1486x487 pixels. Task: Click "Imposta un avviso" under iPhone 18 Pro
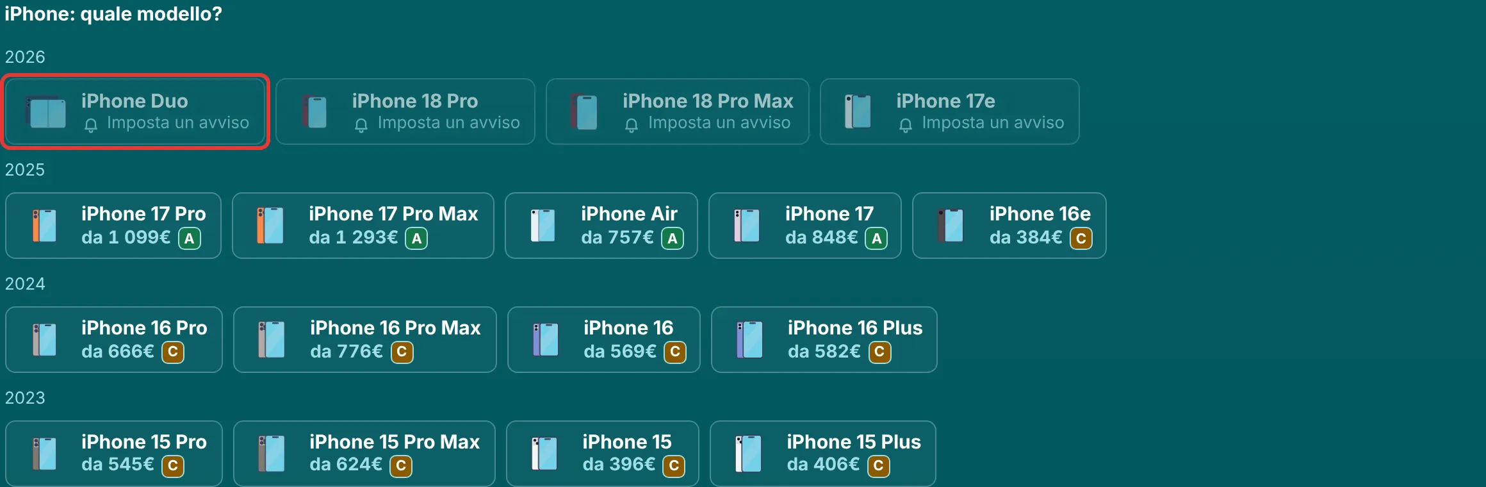(448, 123)
